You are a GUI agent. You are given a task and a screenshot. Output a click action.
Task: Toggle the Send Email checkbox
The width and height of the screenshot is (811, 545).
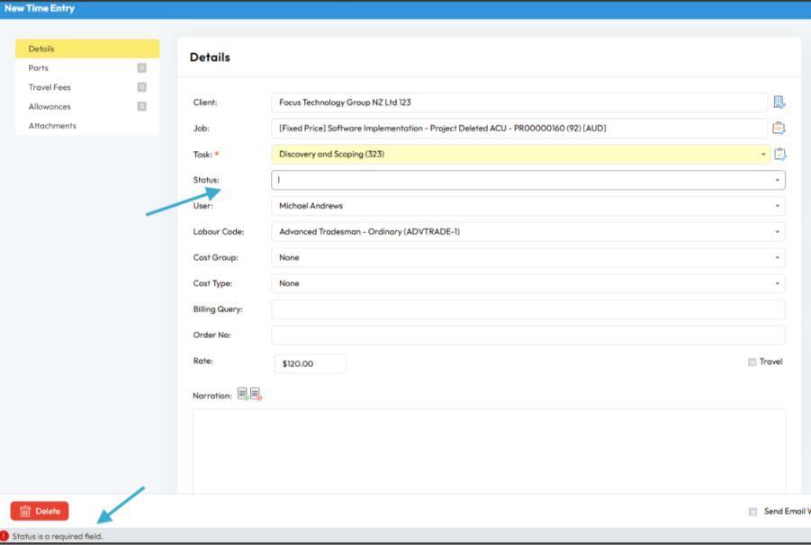752,512
